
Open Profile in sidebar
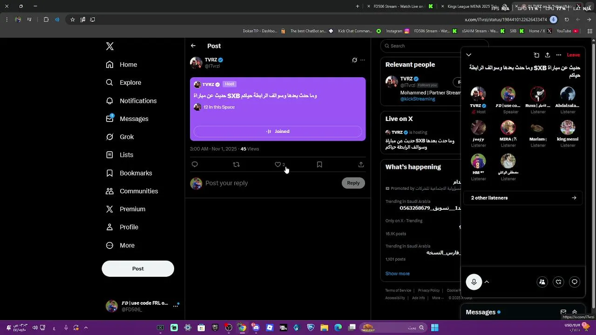[x=122, y=227]
